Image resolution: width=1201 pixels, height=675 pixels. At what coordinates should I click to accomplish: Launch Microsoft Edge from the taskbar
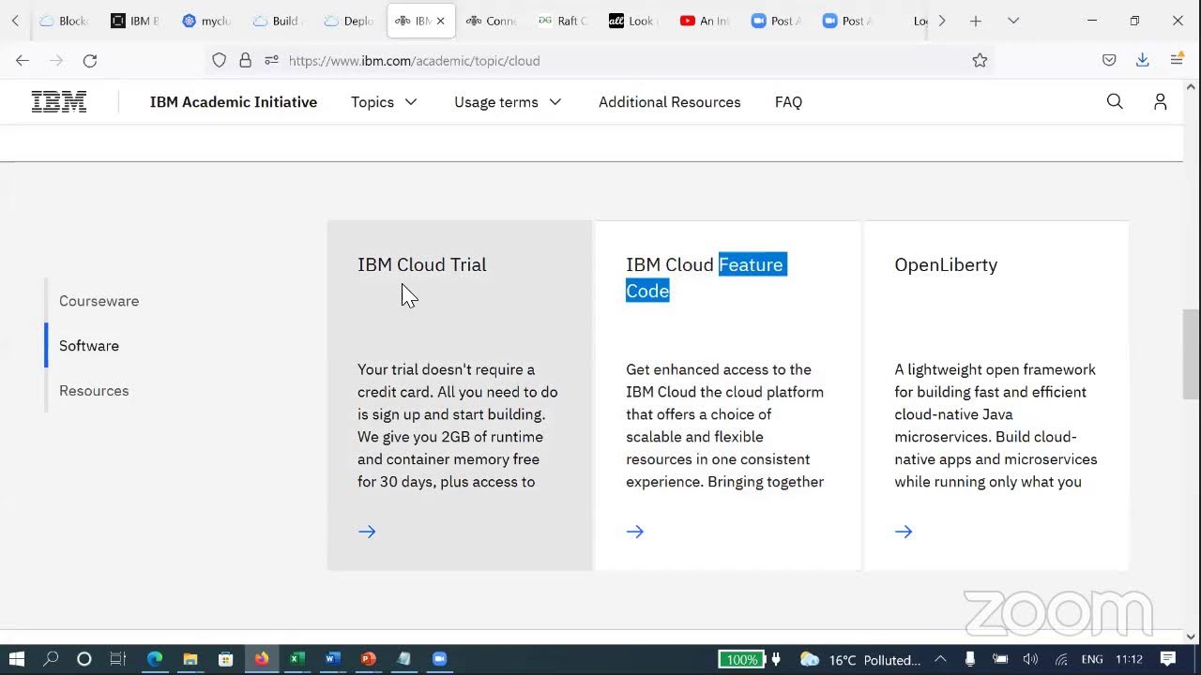tap(155, 659)
